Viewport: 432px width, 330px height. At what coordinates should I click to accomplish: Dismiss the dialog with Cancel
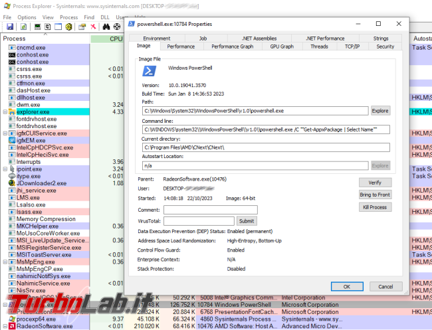point(385,287)
